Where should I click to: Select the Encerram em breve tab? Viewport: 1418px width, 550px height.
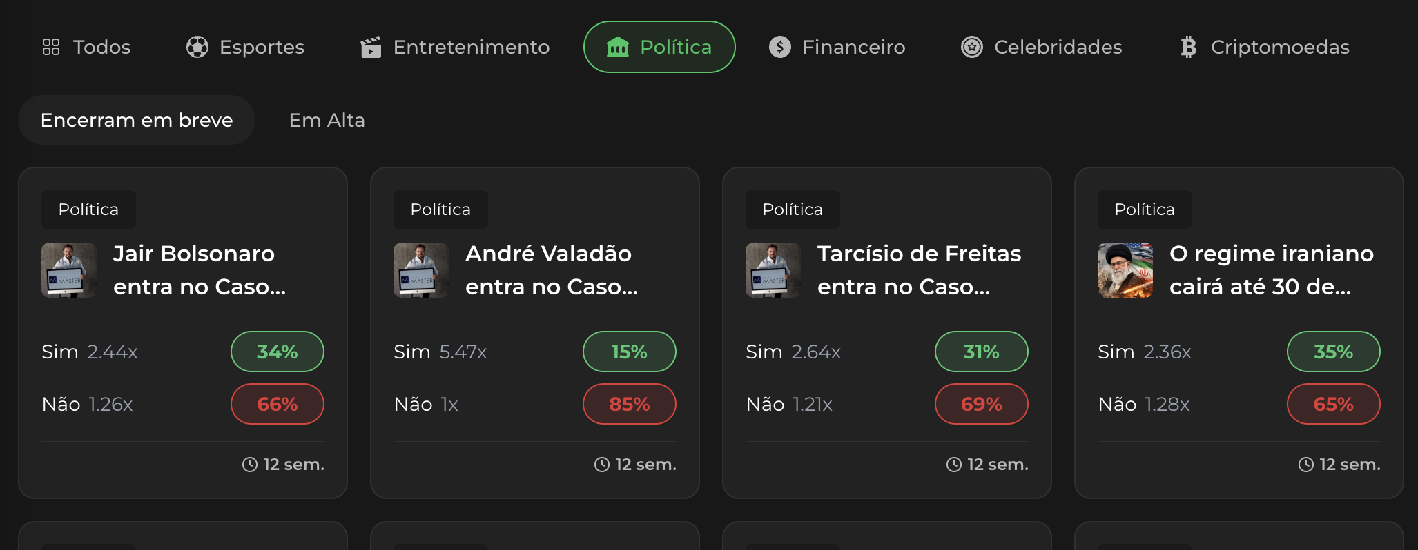[137, 120]
